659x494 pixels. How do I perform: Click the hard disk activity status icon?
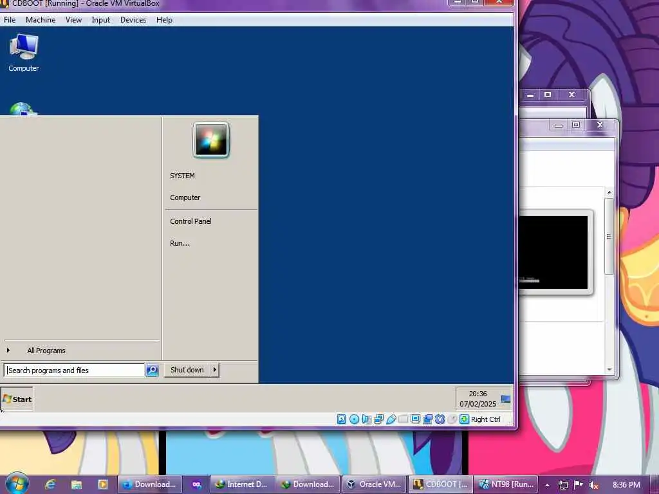coord(342,419)
